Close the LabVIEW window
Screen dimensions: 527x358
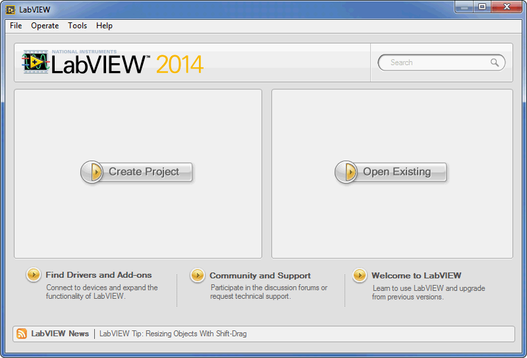coord(507,7)
